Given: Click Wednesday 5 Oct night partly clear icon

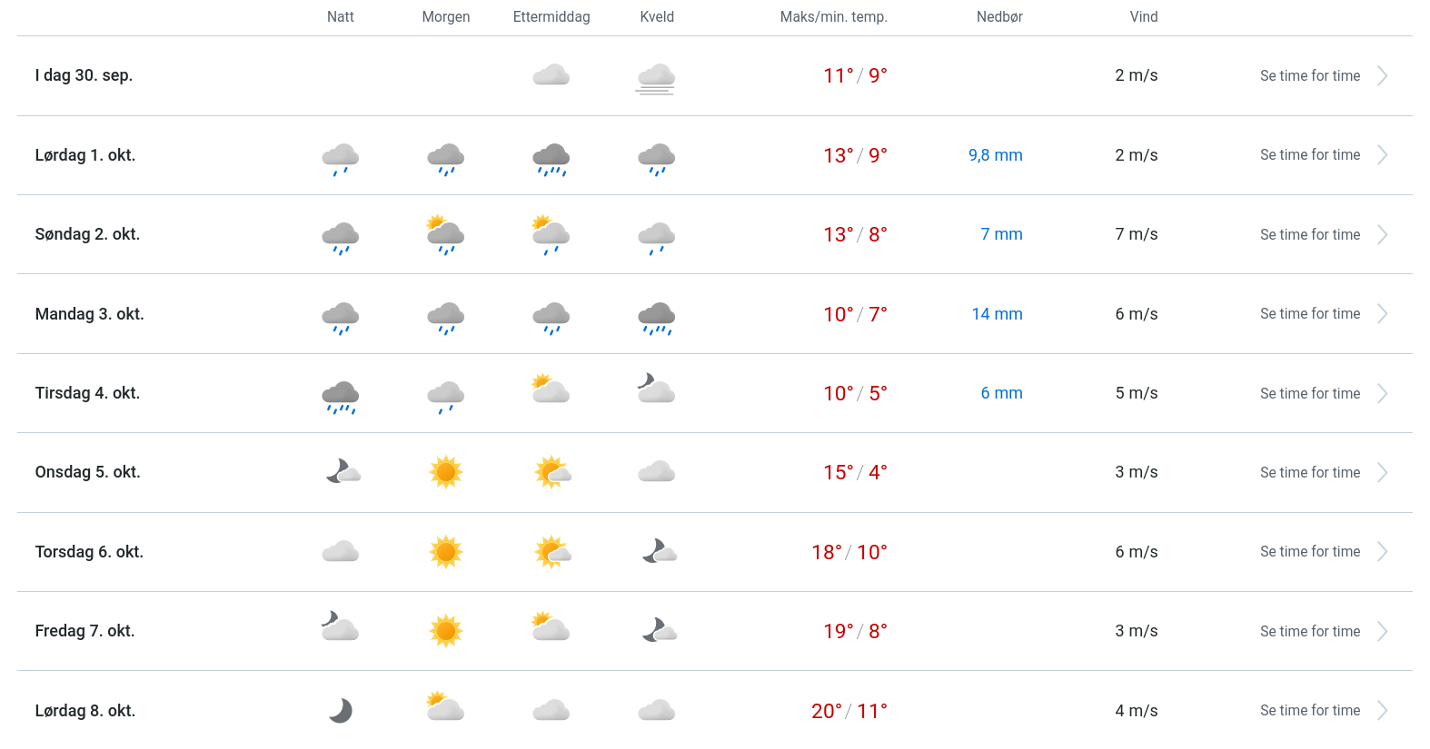Looking at the screenshot, I should [x=343, y=471].
